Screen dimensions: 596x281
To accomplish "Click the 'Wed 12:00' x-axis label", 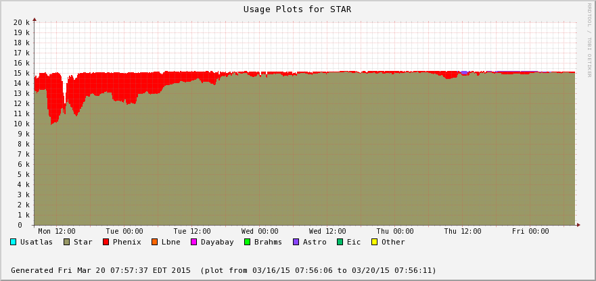I will 327,231.
